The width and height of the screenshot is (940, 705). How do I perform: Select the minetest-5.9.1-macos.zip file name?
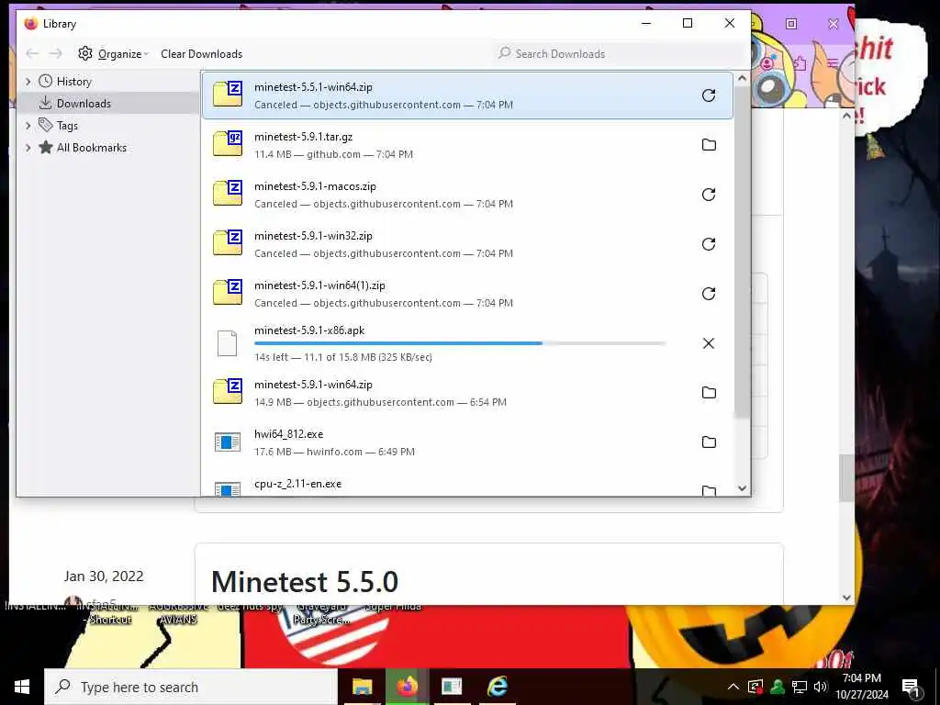pos(316,186)
